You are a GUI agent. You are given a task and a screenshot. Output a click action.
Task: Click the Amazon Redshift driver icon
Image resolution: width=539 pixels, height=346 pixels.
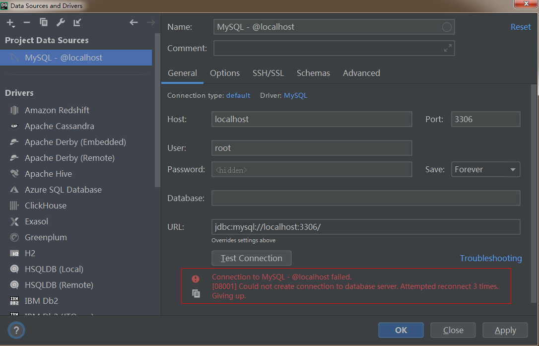[14, 110]
